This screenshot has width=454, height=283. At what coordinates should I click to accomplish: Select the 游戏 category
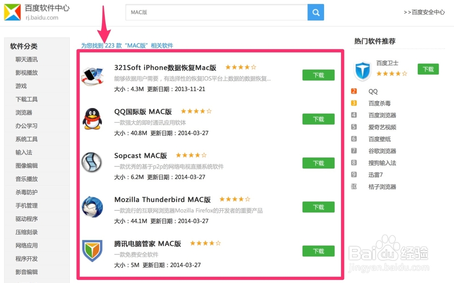(21, 86)
